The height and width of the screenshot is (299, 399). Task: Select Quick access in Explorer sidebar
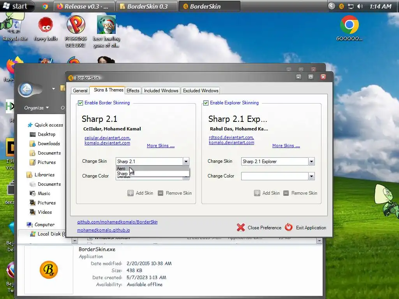coord(45,125)
